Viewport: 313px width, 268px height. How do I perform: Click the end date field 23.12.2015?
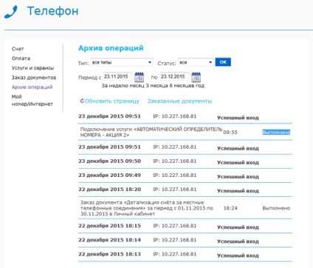pos(174,77)
